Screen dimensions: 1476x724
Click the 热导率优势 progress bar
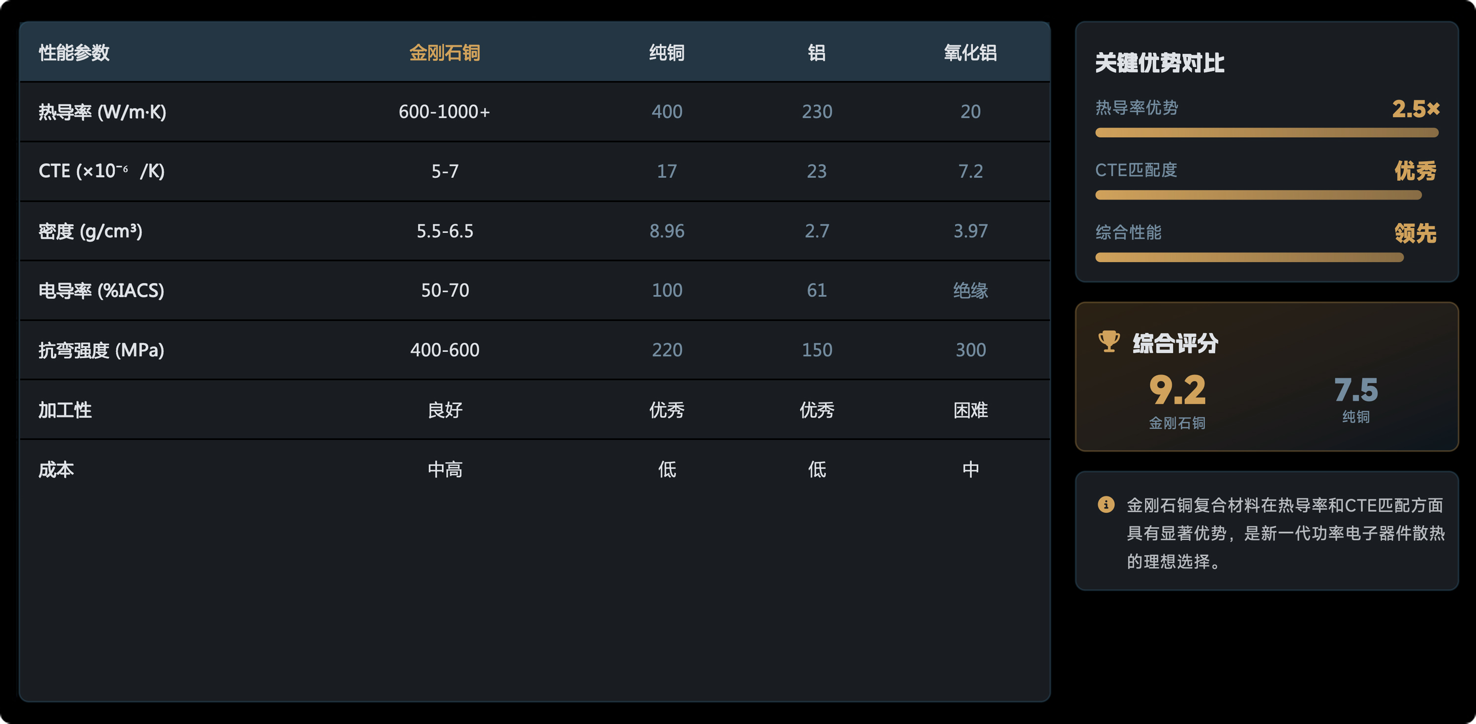pyautogui.click(x=1267, y=133)
